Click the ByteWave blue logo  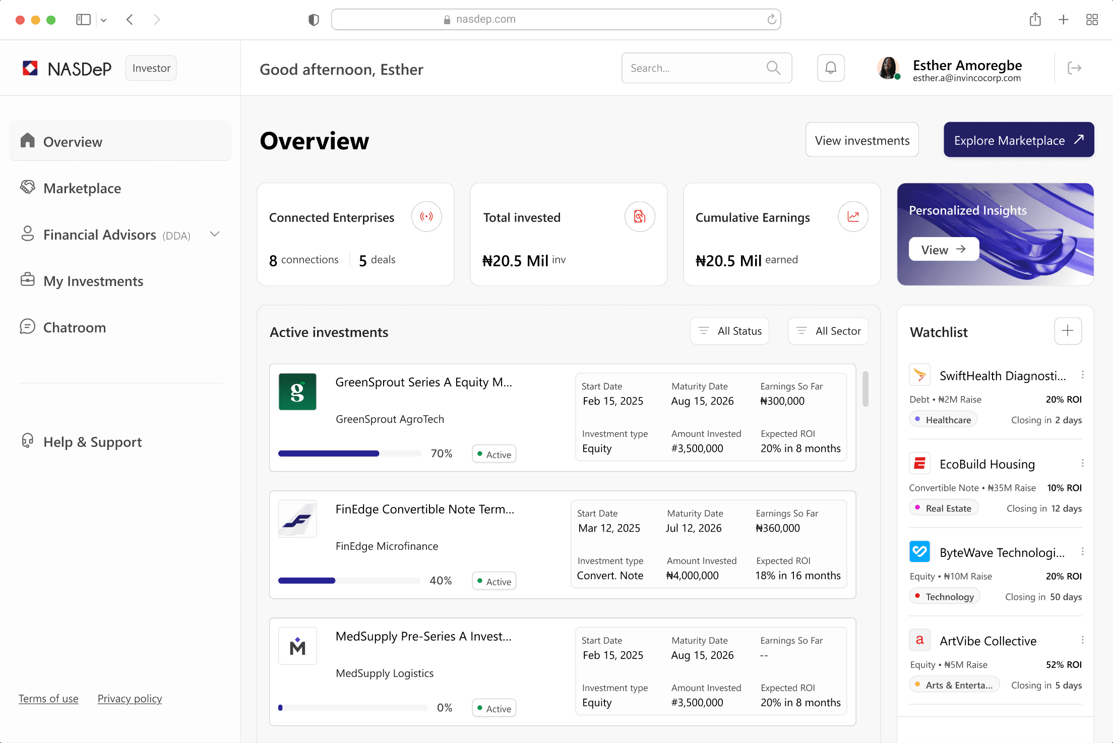(x=919, y=551)
